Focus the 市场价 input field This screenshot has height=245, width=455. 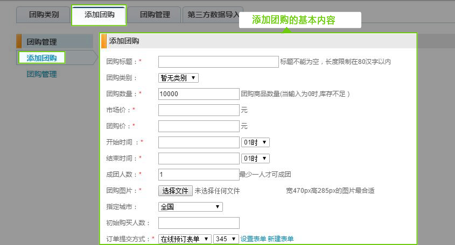point(199,110)
